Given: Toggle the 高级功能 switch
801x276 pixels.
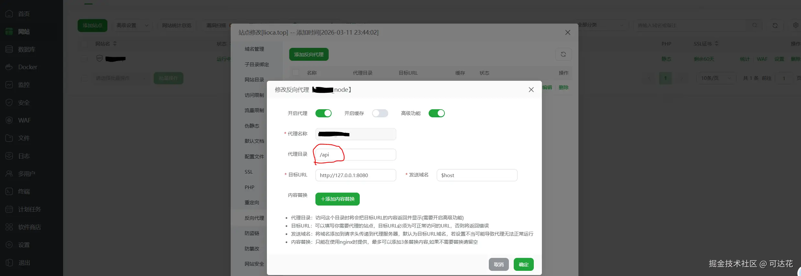Looking at the screenshot, I should [x=437, y=113].
